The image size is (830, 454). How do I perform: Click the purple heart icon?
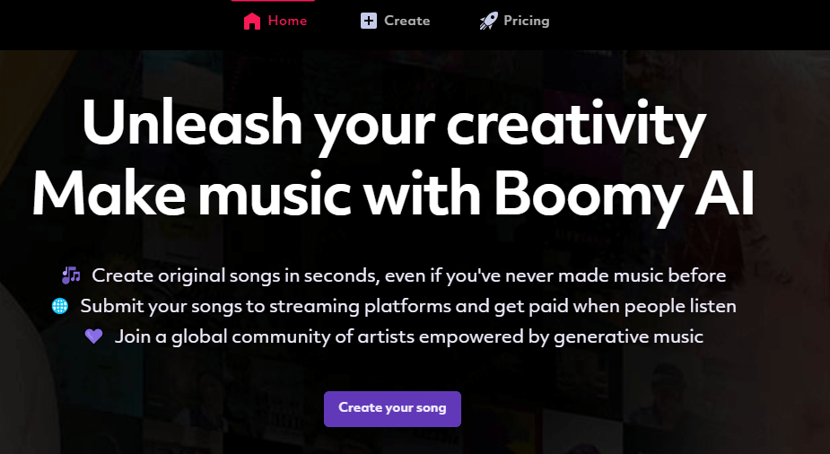click(x=94, y=336)
